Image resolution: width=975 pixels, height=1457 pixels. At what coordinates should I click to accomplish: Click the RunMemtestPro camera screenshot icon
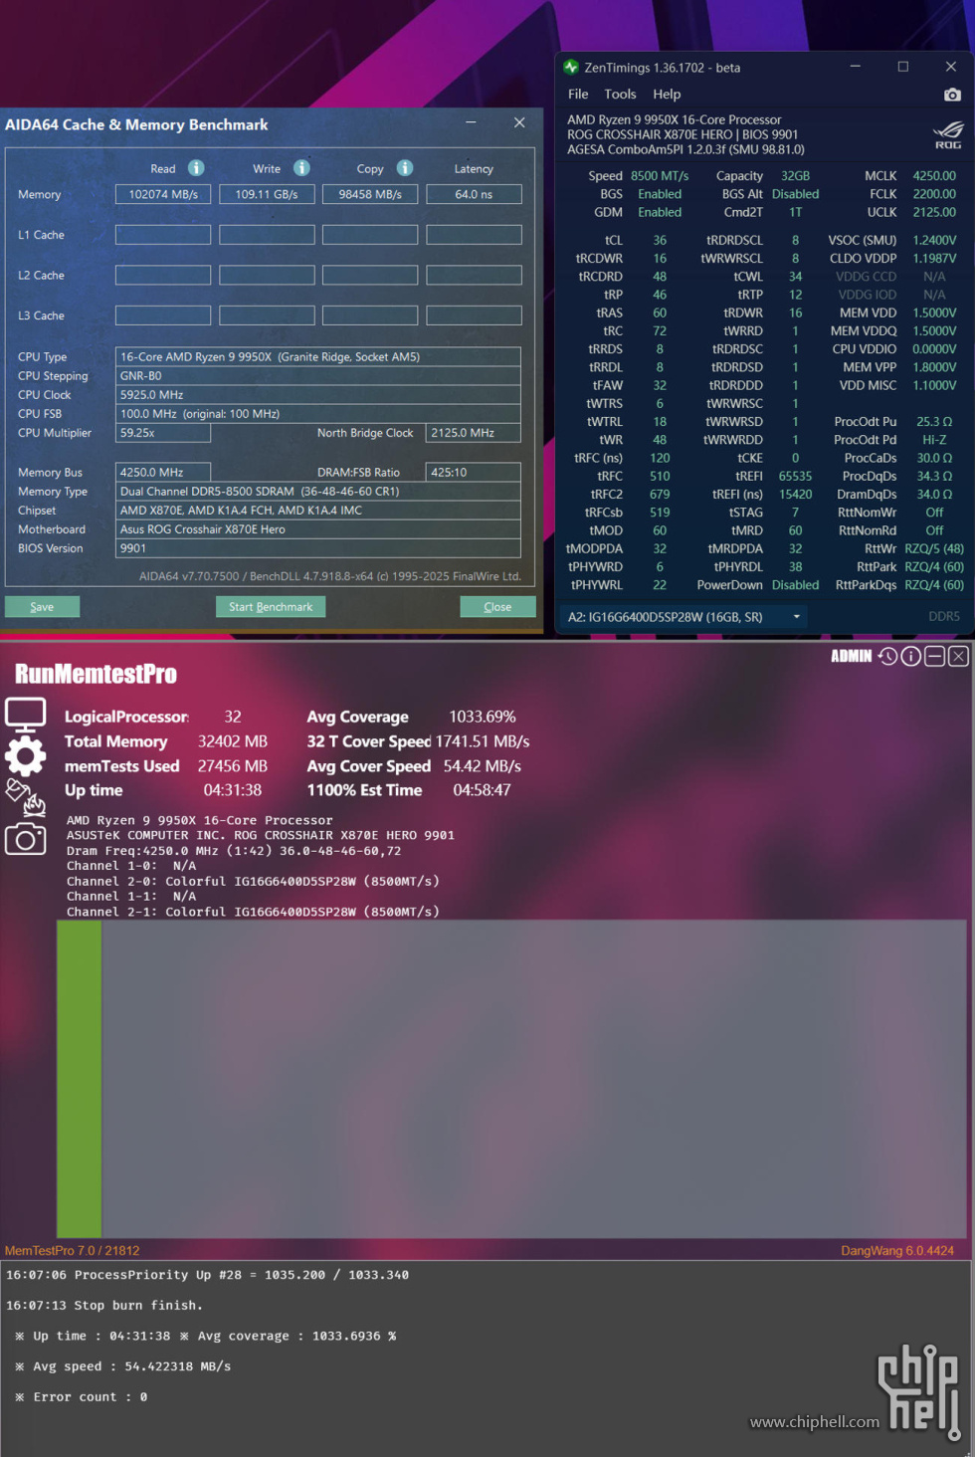(x=25, y=839)
